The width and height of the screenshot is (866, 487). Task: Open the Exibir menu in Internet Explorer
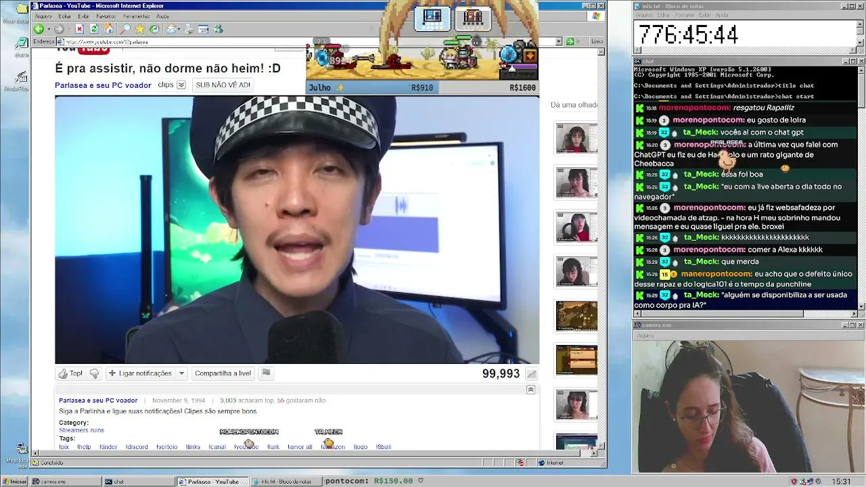(x=83, y=16)
